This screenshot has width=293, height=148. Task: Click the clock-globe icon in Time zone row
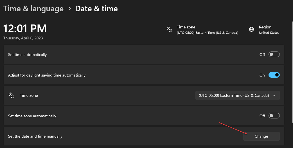coord(11,95)
